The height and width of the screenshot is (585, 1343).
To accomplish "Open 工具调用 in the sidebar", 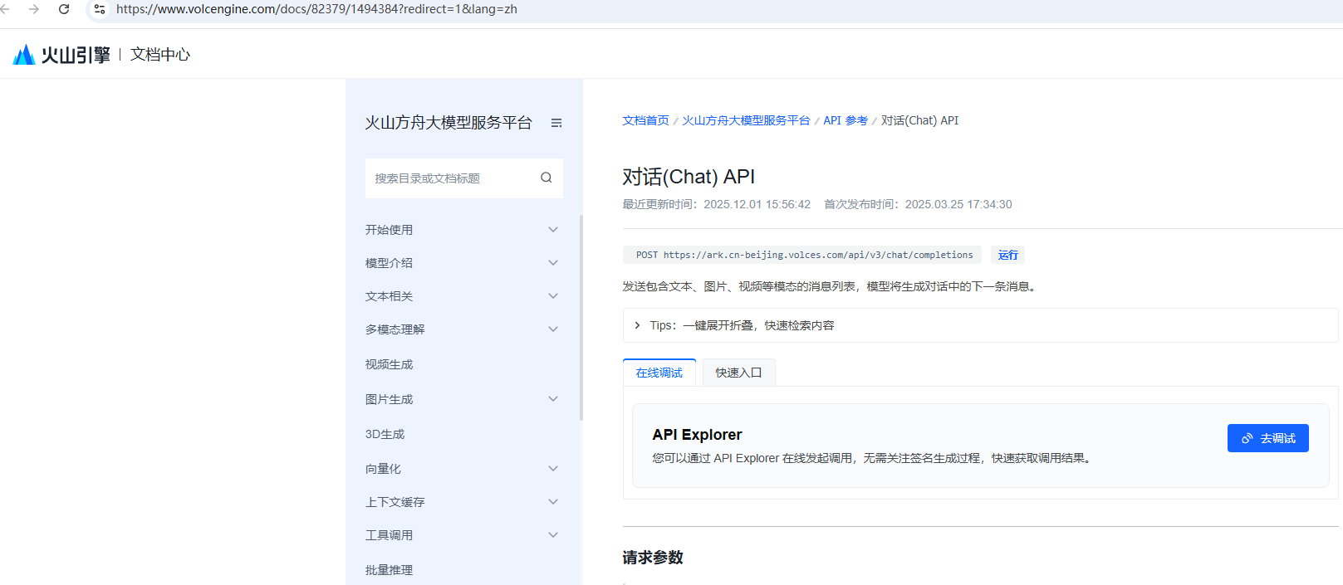I will click(x=389, y=535).
